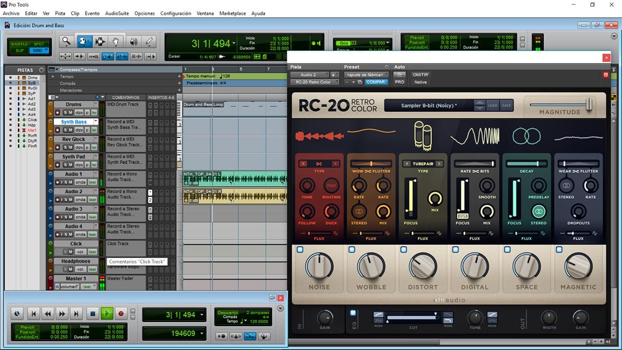Select the Pencil tool
The image size is (622, 350).
(x=149, y=41)
